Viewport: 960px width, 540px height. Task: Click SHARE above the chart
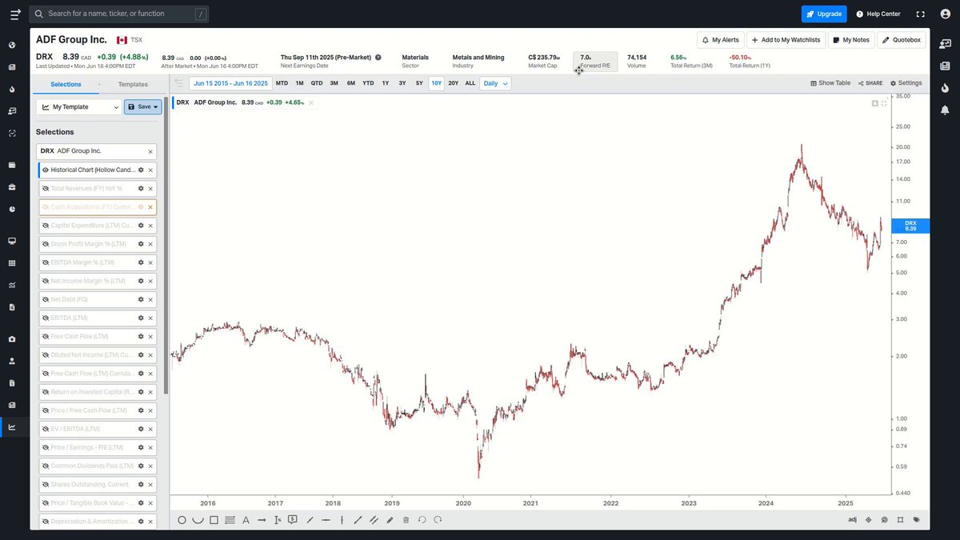[x=870, y=83]
